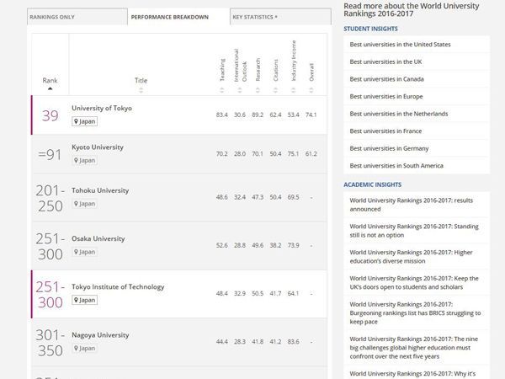The image size is (505, 379).
Task: Sort by Citations column
Action: click(x=275, y=70)
